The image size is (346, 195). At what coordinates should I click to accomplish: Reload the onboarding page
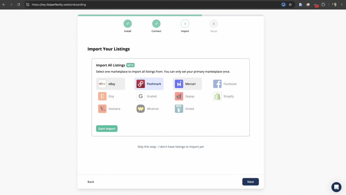pos(19,4)
